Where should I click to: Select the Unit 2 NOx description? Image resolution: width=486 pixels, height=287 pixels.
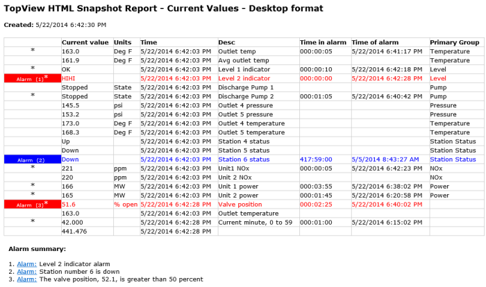coord(235,177)
